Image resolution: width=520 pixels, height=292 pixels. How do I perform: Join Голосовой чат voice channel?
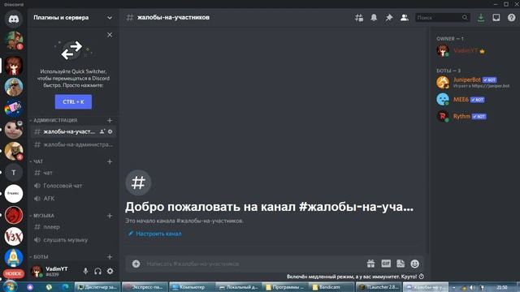[x=74, y=186]
